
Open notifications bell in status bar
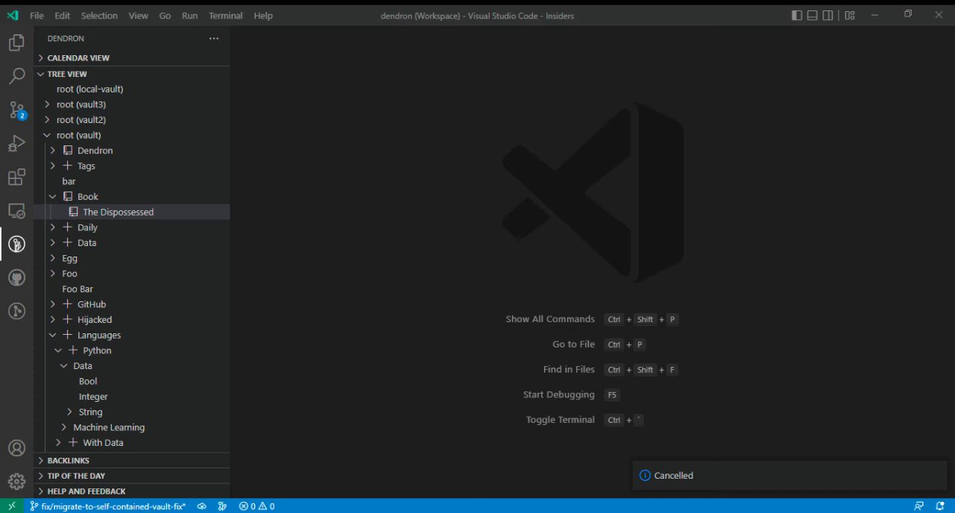click(940, 506)
